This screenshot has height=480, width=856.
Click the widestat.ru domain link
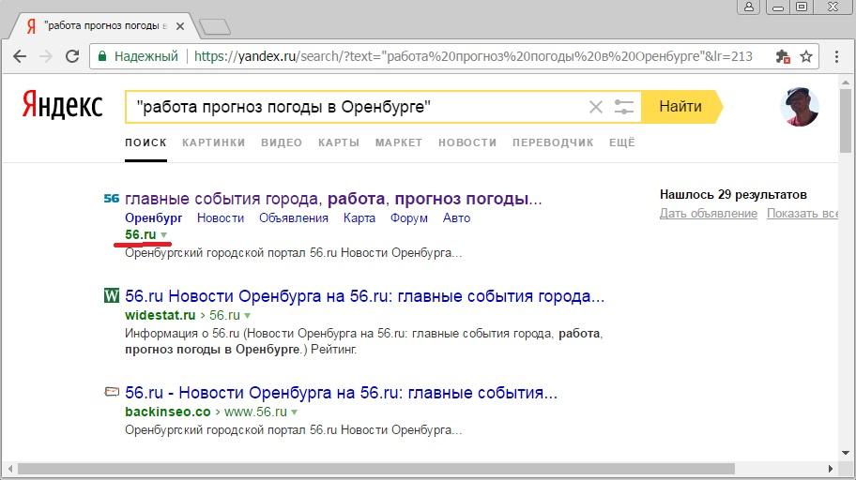160,315
